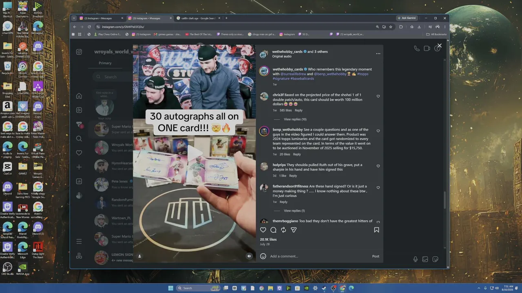Switch to the caitlin clark age Google tab
The width and height of the screenshot is (522, 293).
point(199,18)
